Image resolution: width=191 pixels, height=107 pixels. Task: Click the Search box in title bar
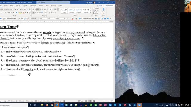[x=53, y=2]
